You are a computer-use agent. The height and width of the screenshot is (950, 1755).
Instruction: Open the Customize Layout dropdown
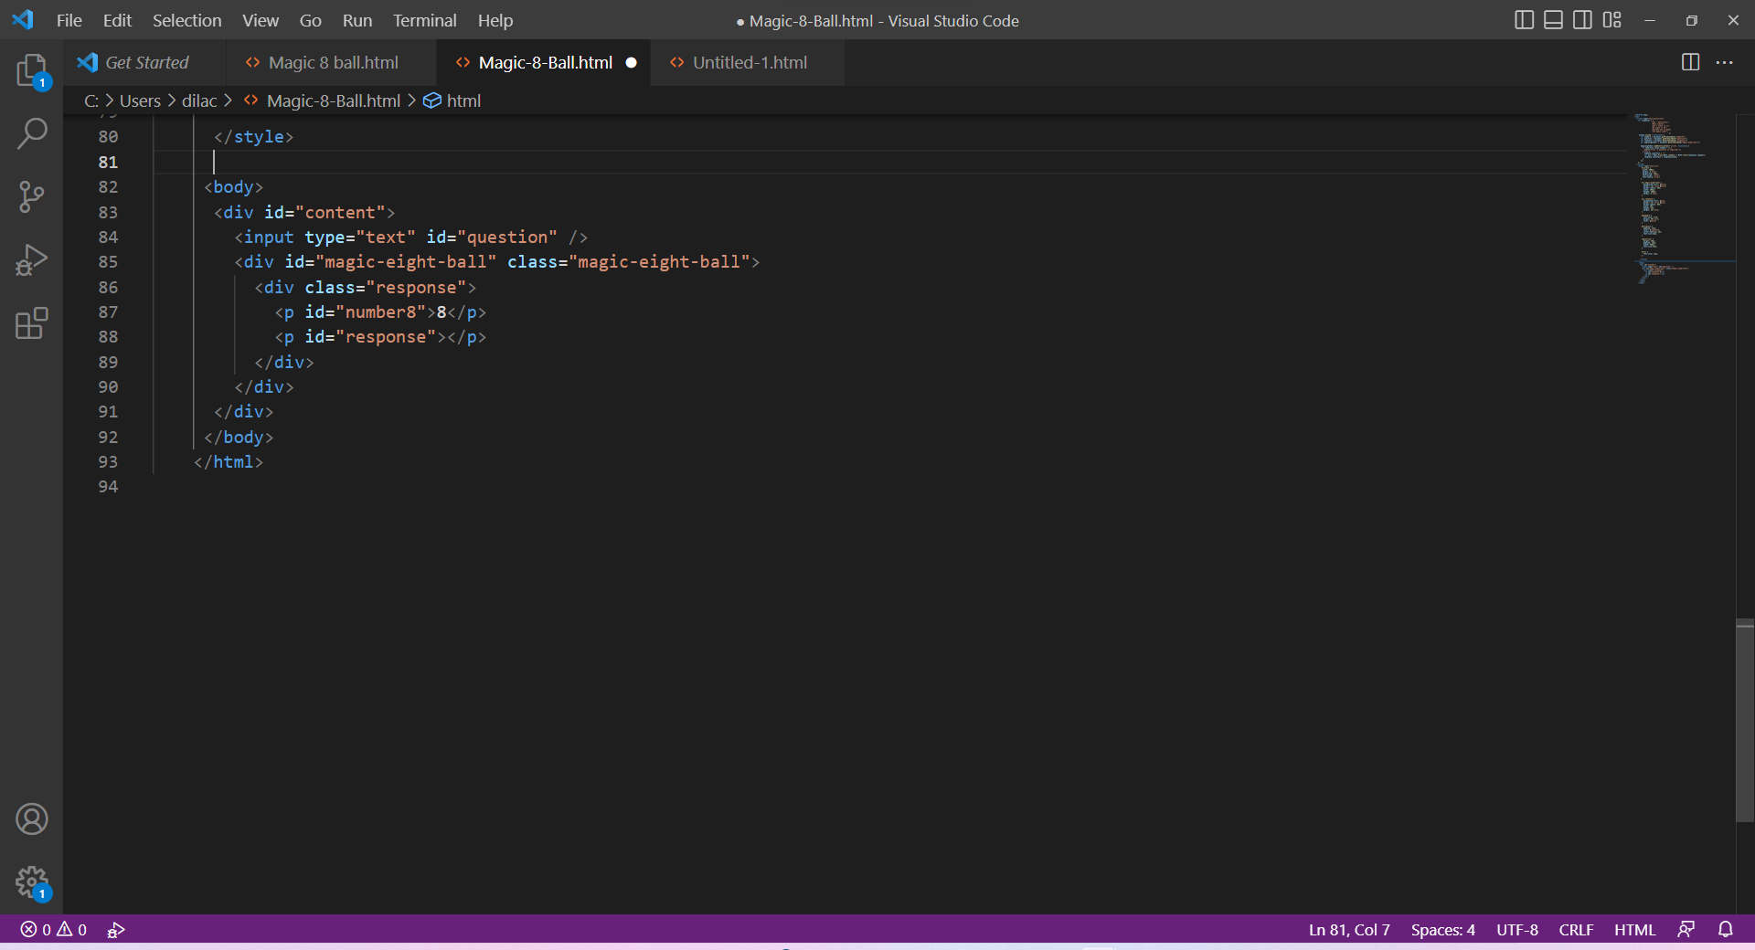pos(1612,19)
